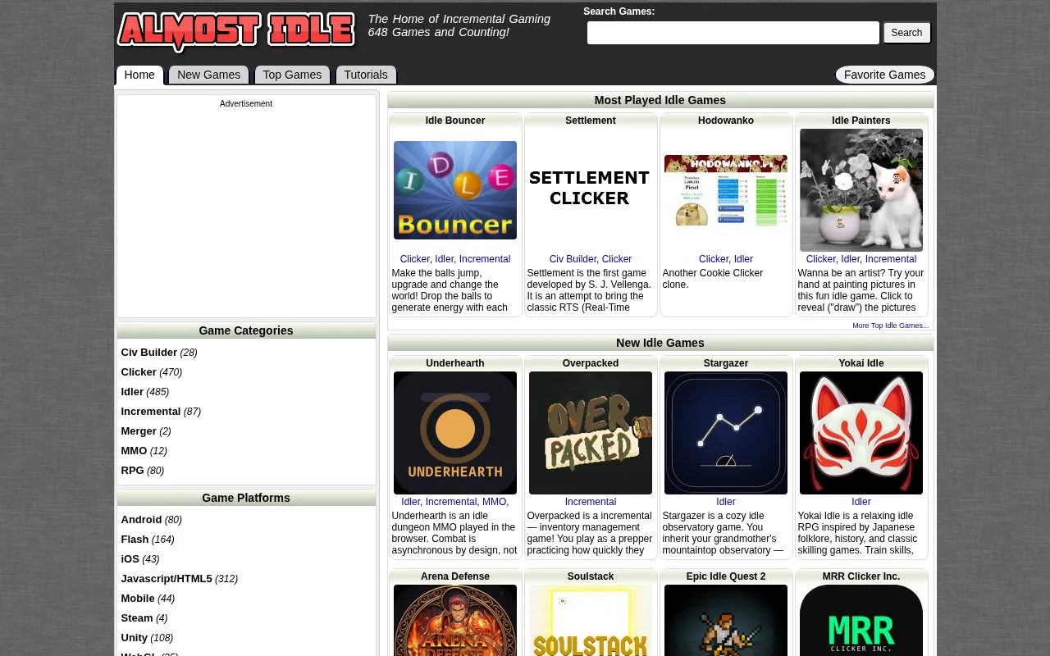
Task: Open the Idle Bouncer game thumbnail
Action: [x=455, y=190]
